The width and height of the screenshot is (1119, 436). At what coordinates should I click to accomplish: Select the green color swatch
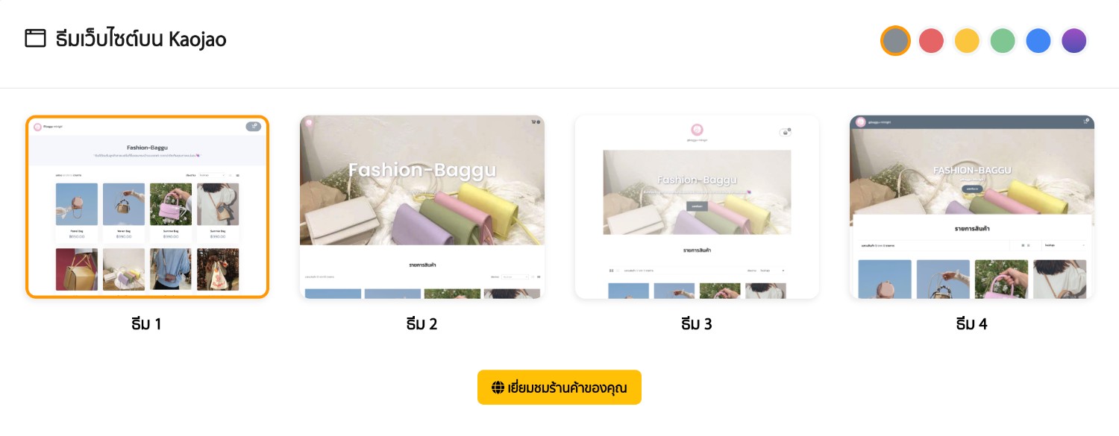coord(1003,40)
